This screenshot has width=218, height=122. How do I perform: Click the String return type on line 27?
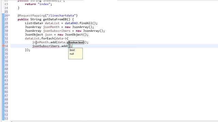click(36, 19)
